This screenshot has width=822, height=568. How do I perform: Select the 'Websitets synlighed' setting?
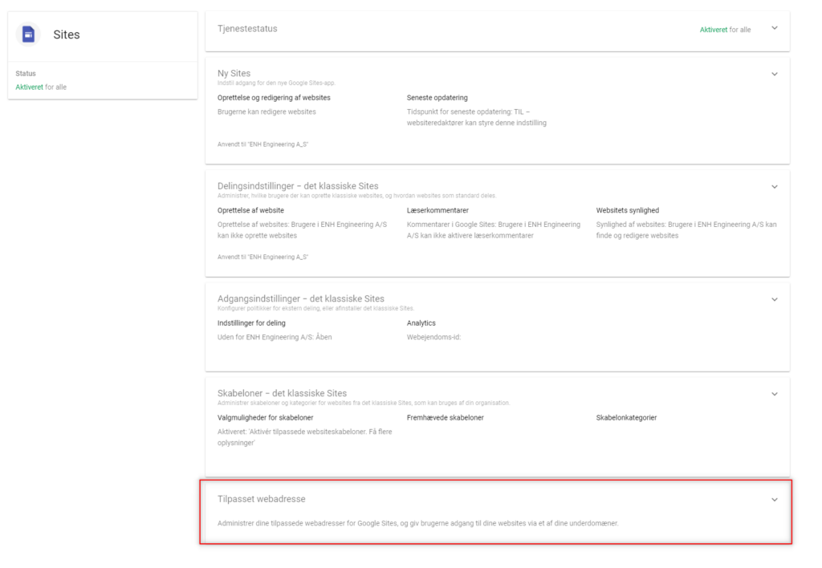pyautogui.click(x=628, y=210)
